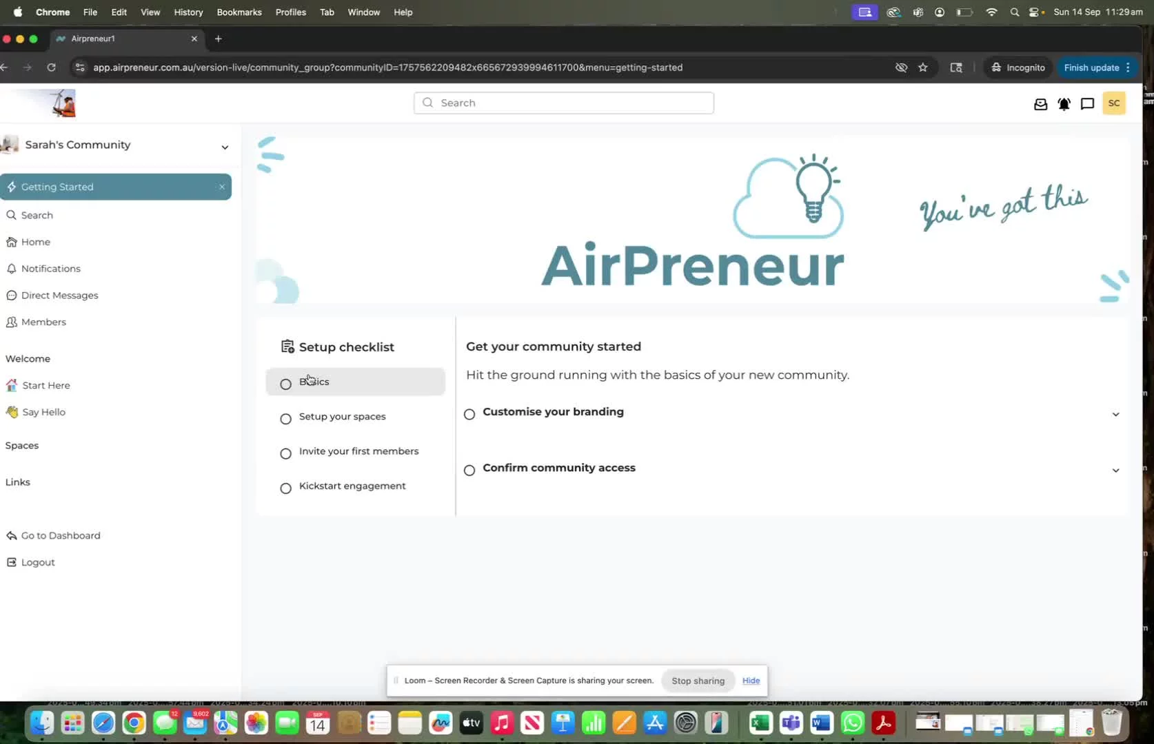Open Getting Started in the sidebar
1154x744 pixels.
tap(116, 187)
